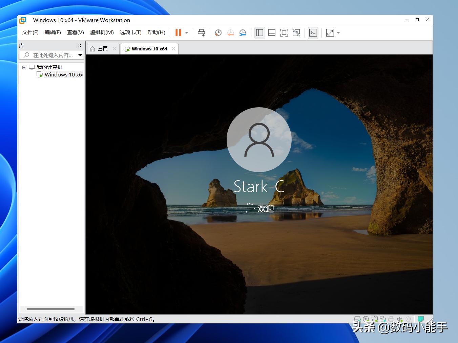The height and width of the screenshot is (343, 458).
Task: Switch to the 主页 home tab
Action: [x=102, y=49]
